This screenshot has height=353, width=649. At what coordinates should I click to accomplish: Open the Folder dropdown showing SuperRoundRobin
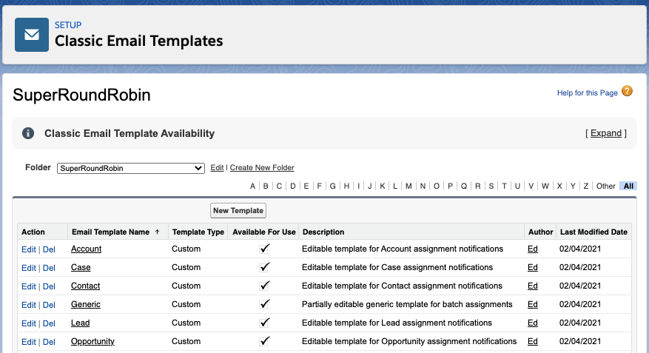131,168
